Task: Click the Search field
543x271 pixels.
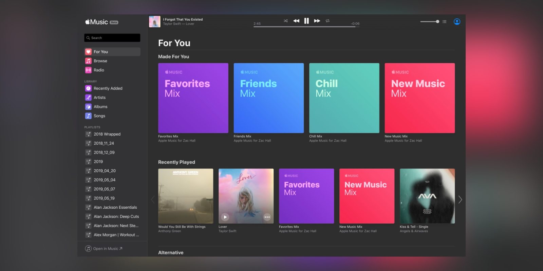Action: [x=112, y=38]
